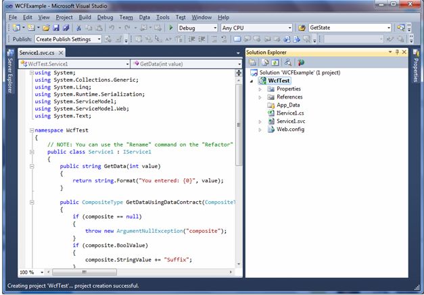This screenshot has height=295, width=424.
Task: Close the Solution Explorer panel
Action: click(404, 52)
